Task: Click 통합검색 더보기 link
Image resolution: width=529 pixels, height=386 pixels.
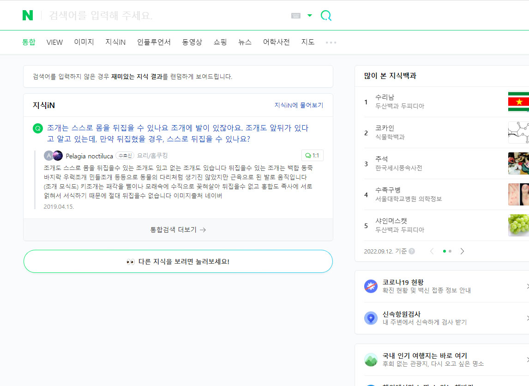Action: [178, 230]
